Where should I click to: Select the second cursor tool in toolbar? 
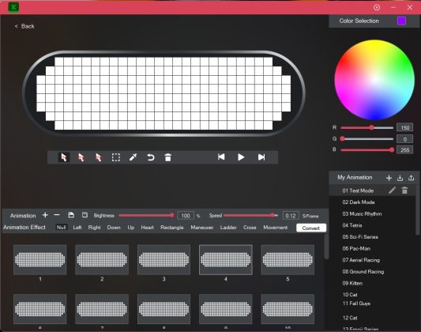tap(81, 157)
